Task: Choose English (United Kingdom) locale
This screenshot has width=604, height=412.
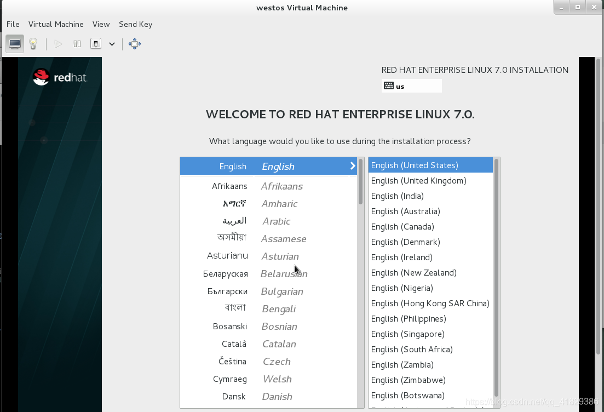Action: click(430, 181)
